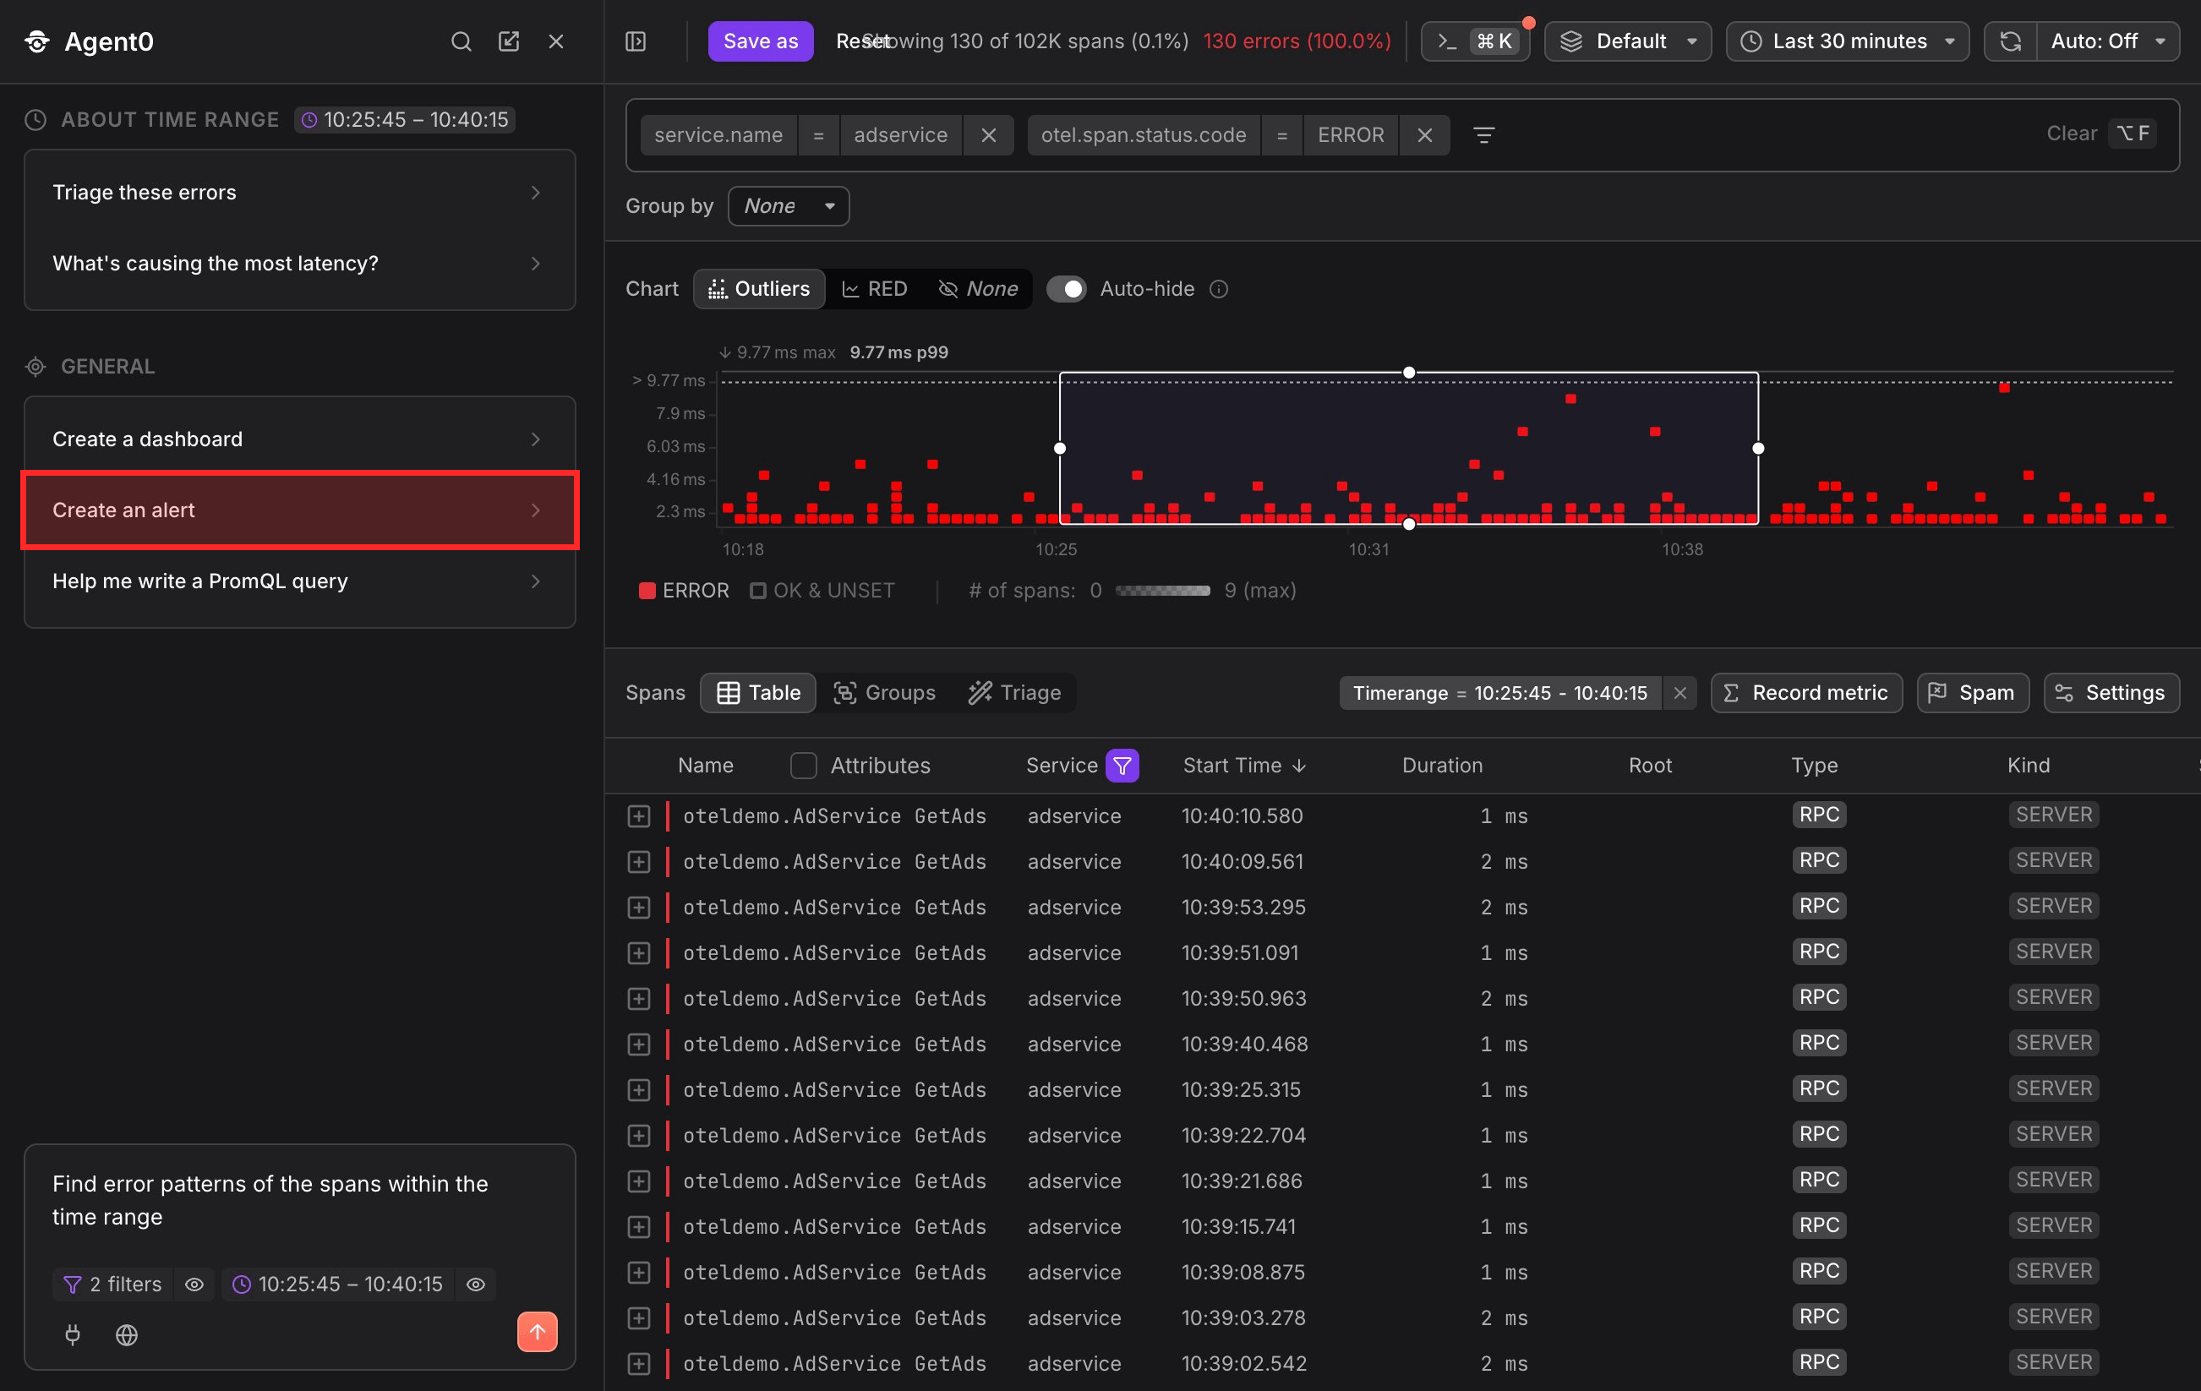Open new chat with the compose icon

(508, 41)
